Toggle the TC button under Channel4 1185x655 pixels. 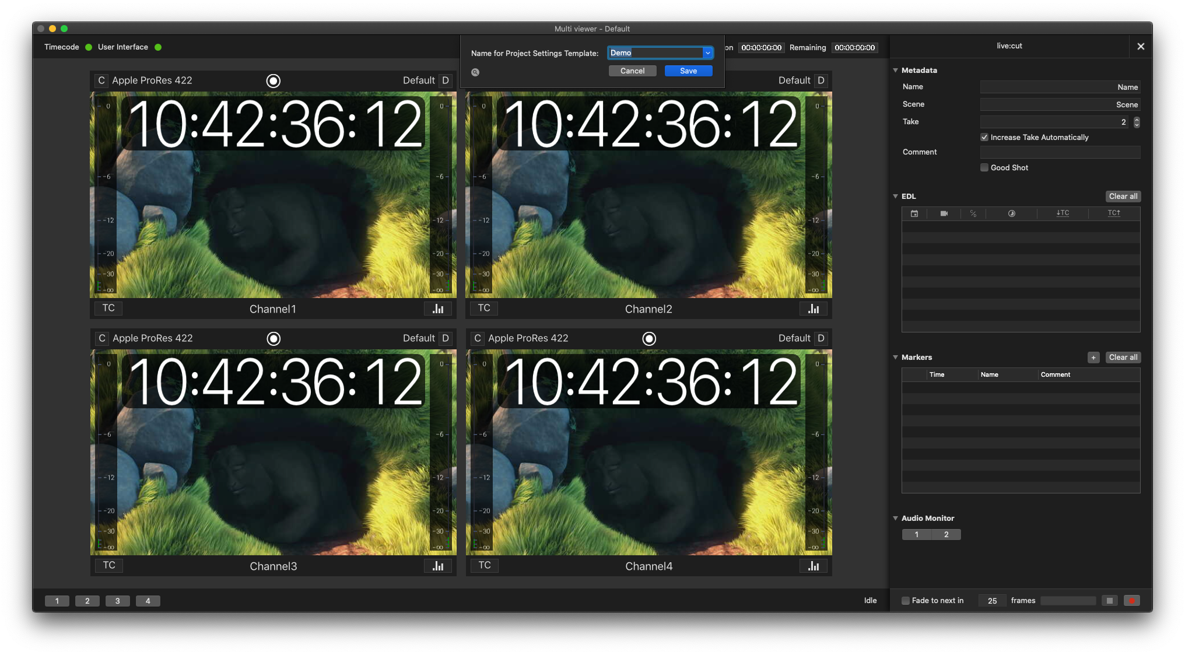pos(485,565)
